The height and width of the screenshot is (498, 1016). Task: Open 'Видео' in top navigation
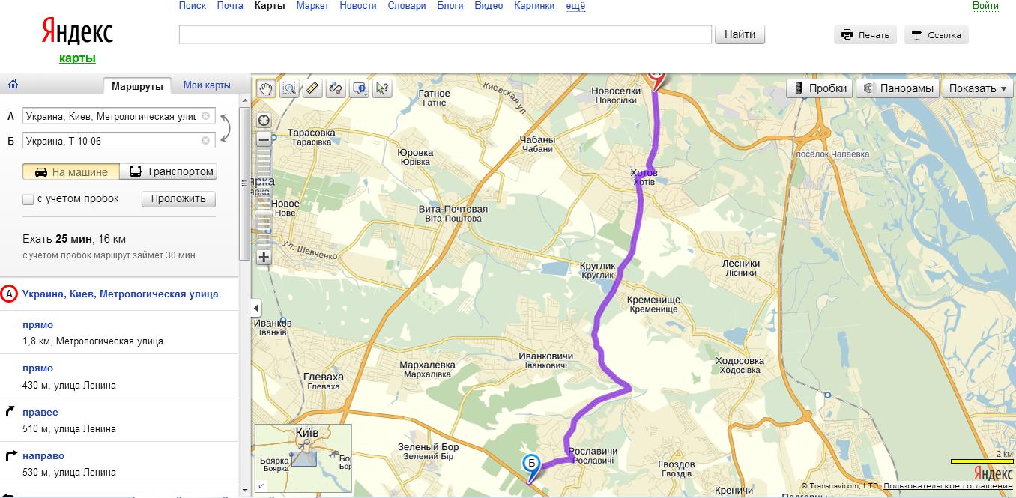pos(489,6)
